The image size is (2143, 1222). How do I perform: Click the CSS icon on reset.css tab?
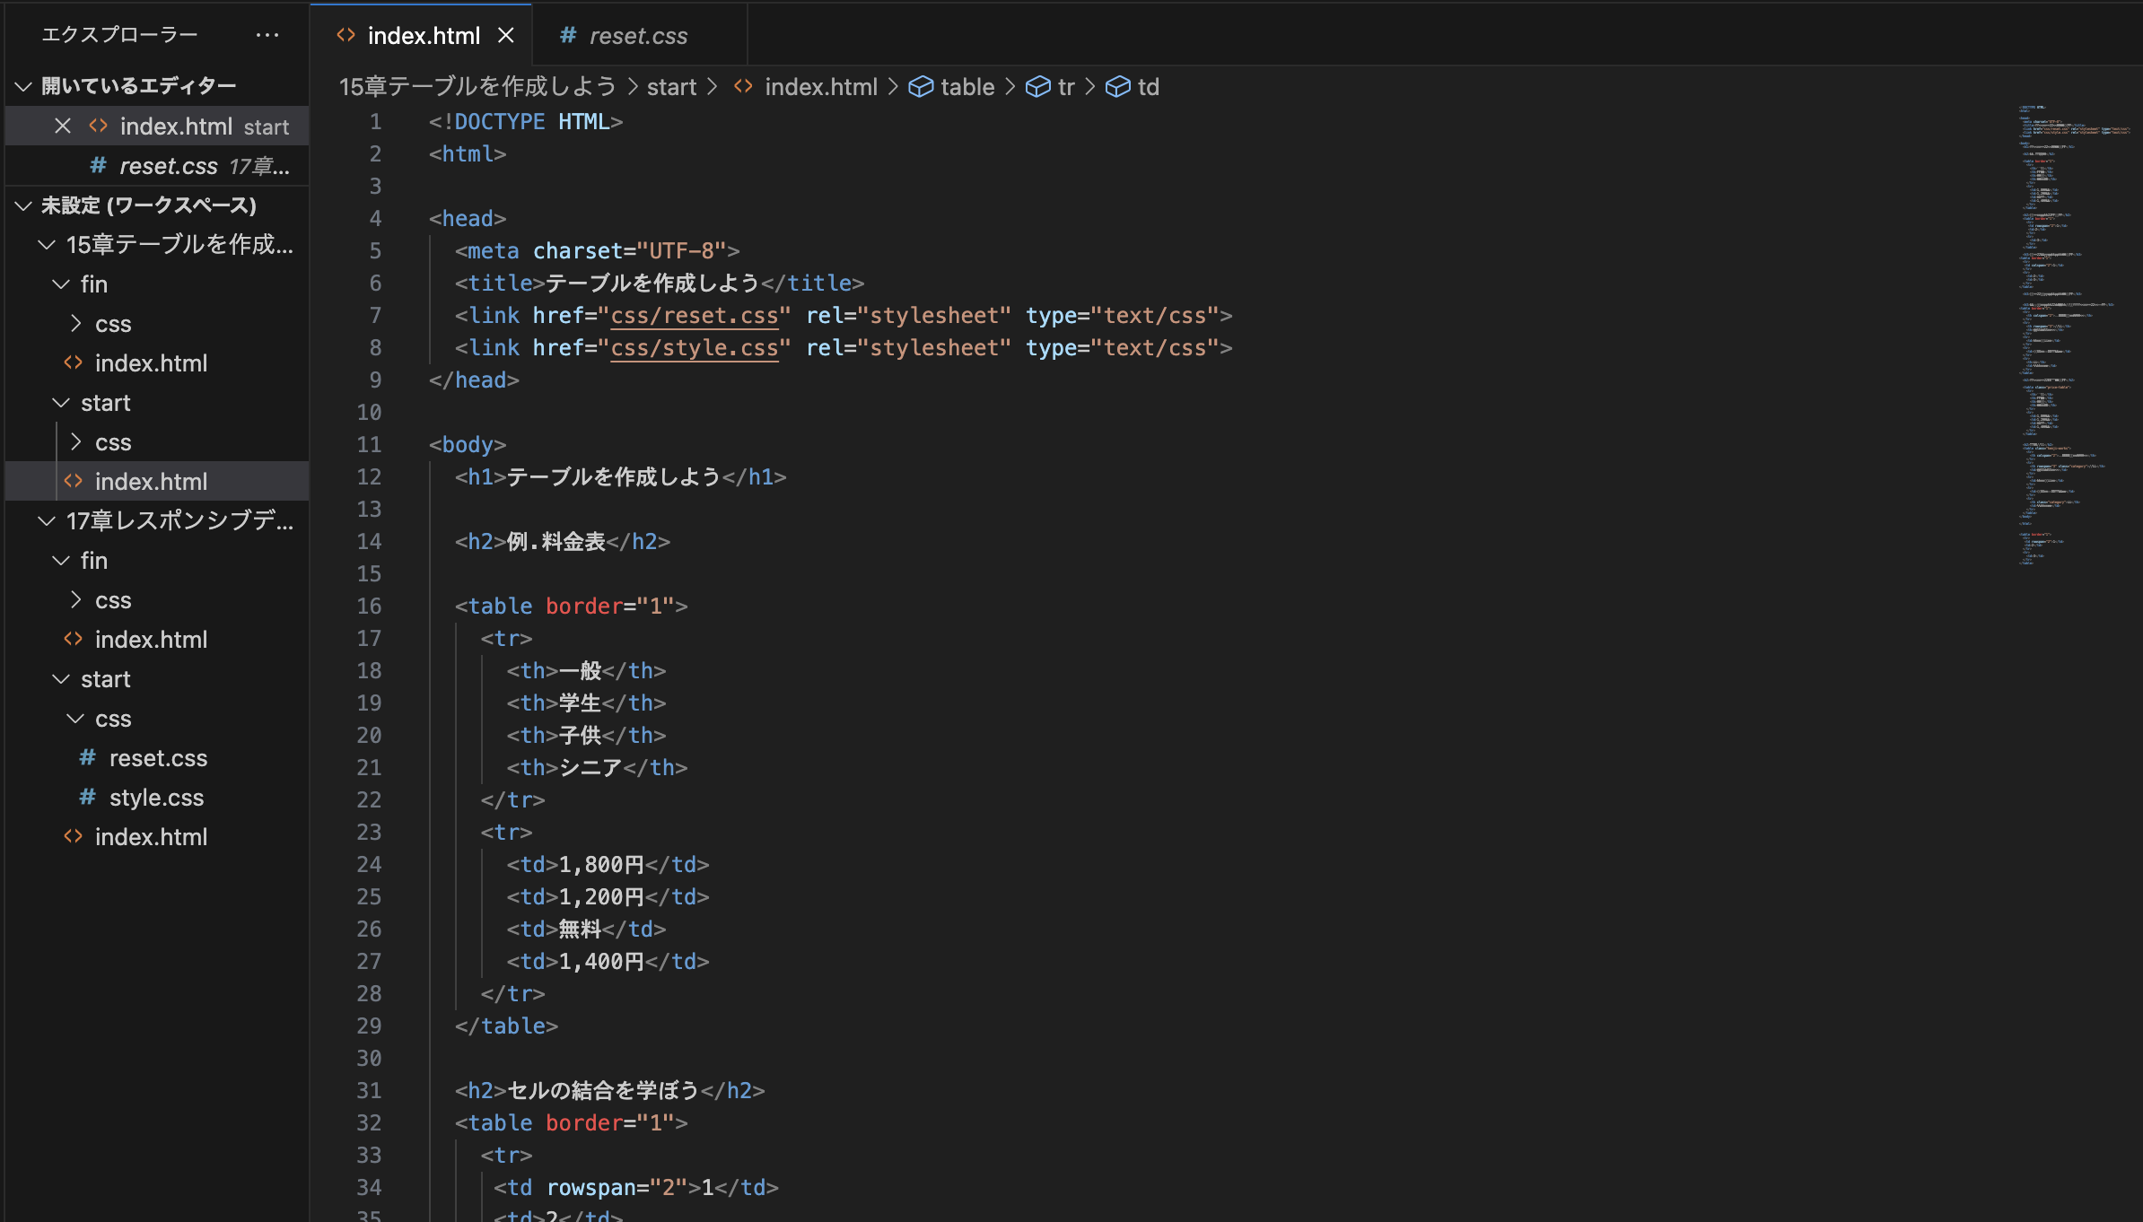[567, 36]
